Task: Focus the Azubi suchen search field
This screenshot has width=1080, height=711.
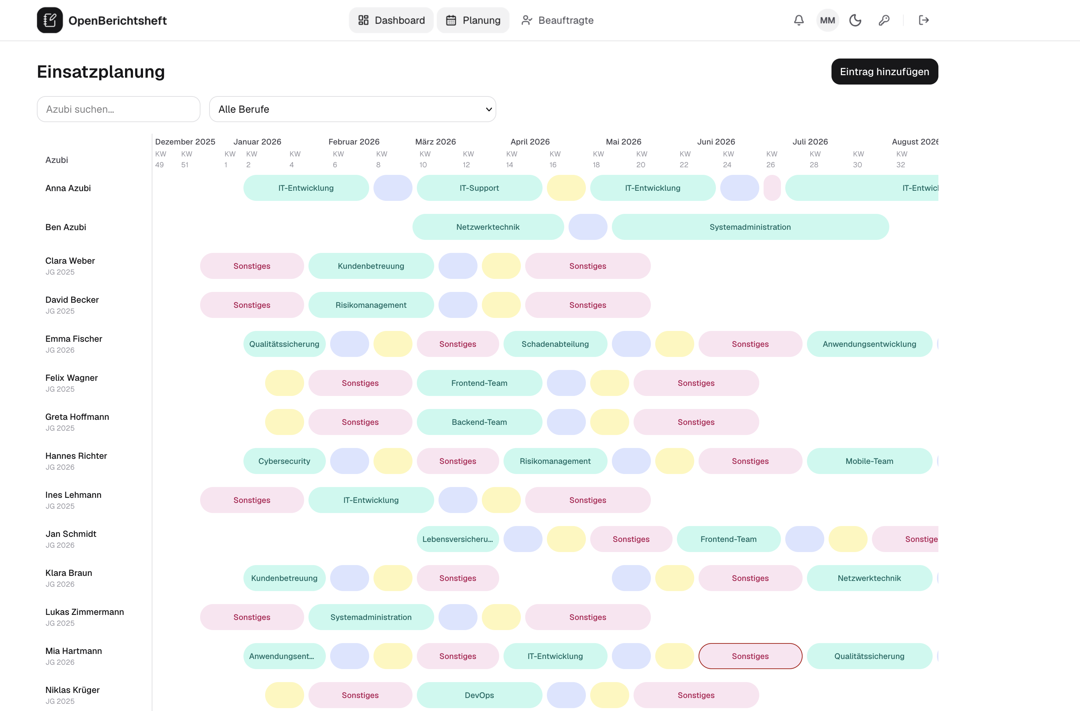Action: pyautogui.click(x=118, y=109)
